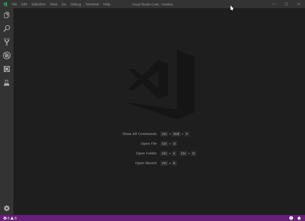Viewport: 305px width, 221px height.
Task: Open the settings gear menu
Action: (x=7, y=208)
